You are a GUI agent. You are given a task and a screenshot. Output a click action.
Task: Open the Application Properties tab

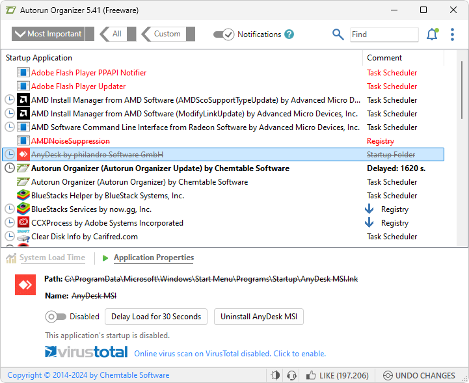[x=154, y=258]
